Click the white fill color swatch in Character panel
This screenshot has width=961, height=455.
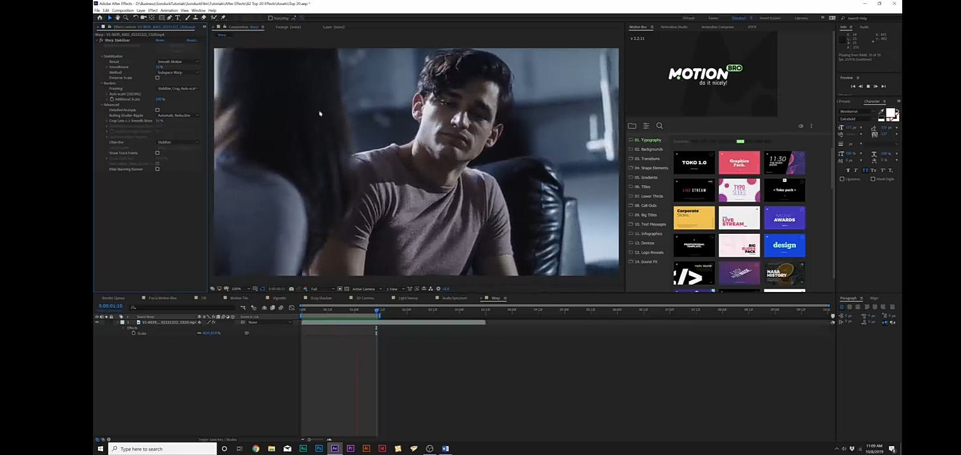pos(890,114)
